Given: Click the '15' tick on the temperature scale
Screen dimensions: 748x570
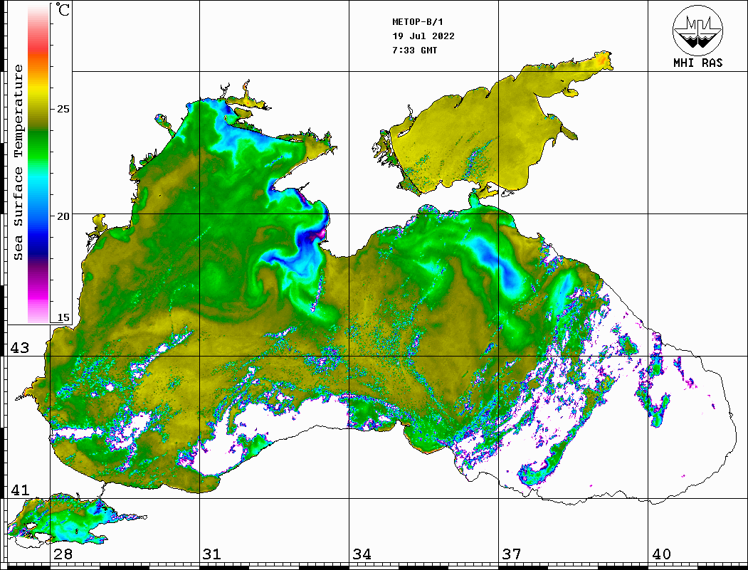Looking at the screenshot, I should click(x=63, y=317).
